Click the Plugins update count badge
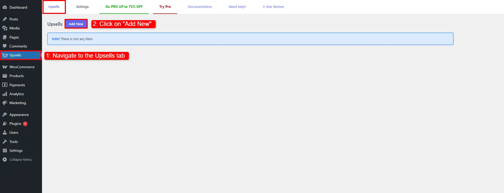The width and height of the screenshot is (504, 193). pyautogui.click(x=25, y=124)
